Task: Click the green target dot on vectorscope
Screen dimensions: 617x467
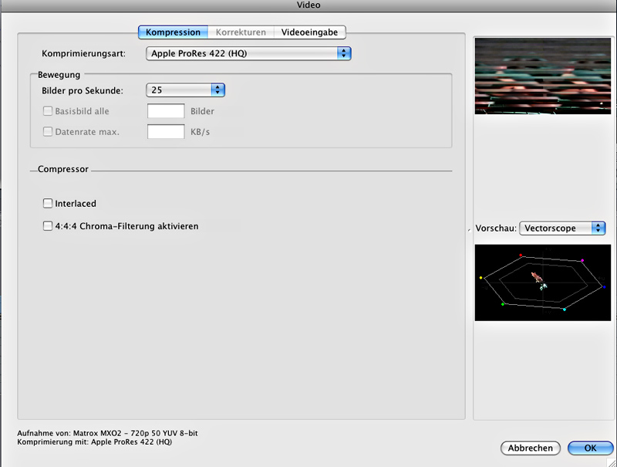Action: 503,305
